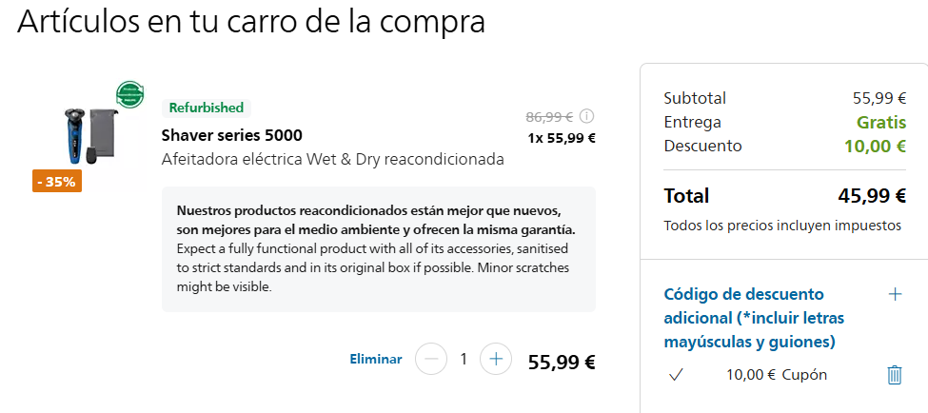The height and width of the screenshot is (413, 928).
Task: Decrease quantity with the minus button
Action: [x=431, y=360]
